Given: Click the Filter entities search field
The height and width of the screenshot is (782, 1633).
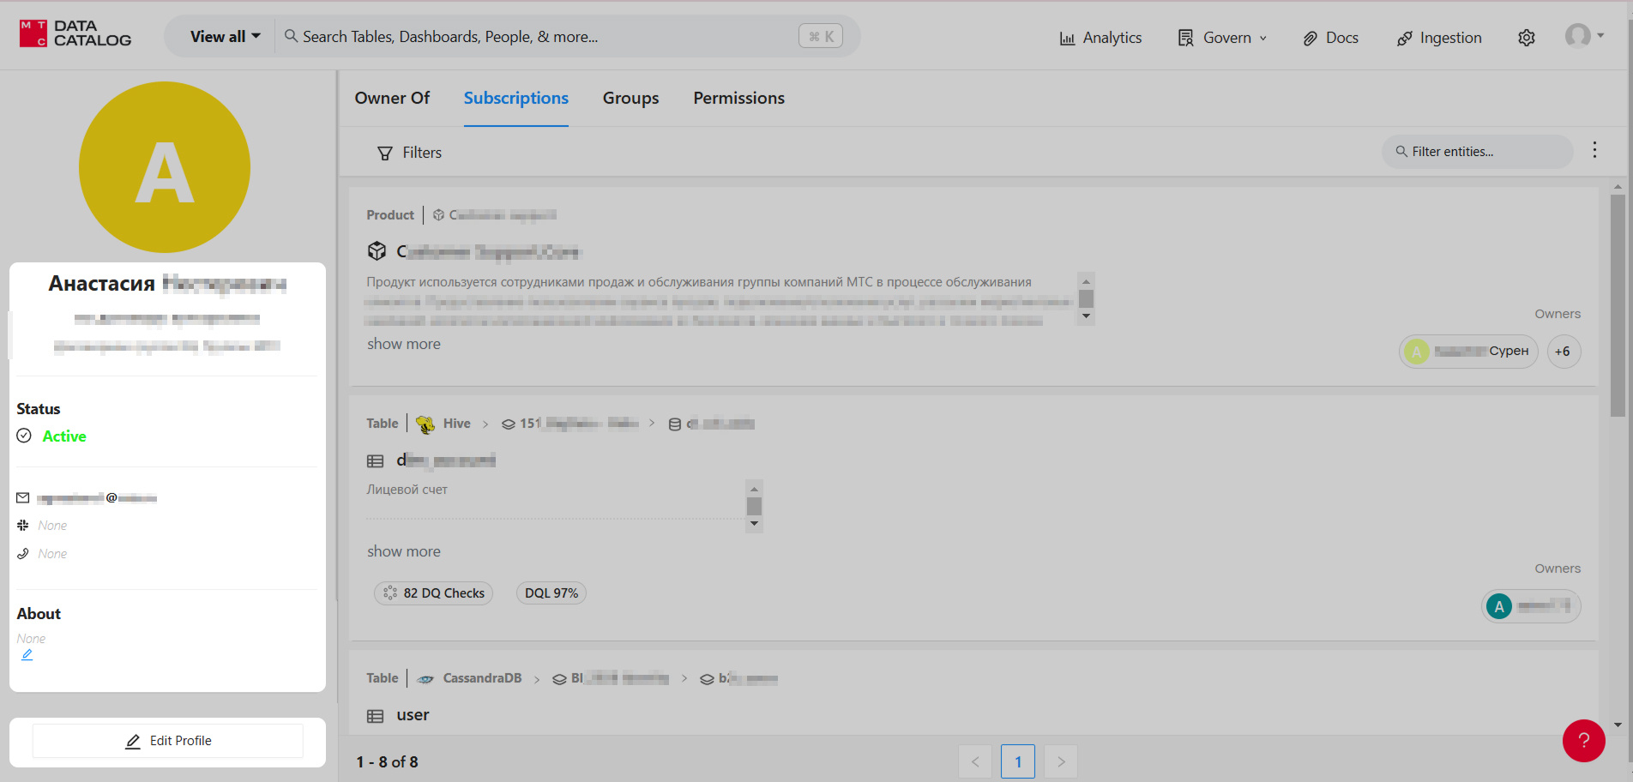Looking at the screenshot, I should 1479,152.
